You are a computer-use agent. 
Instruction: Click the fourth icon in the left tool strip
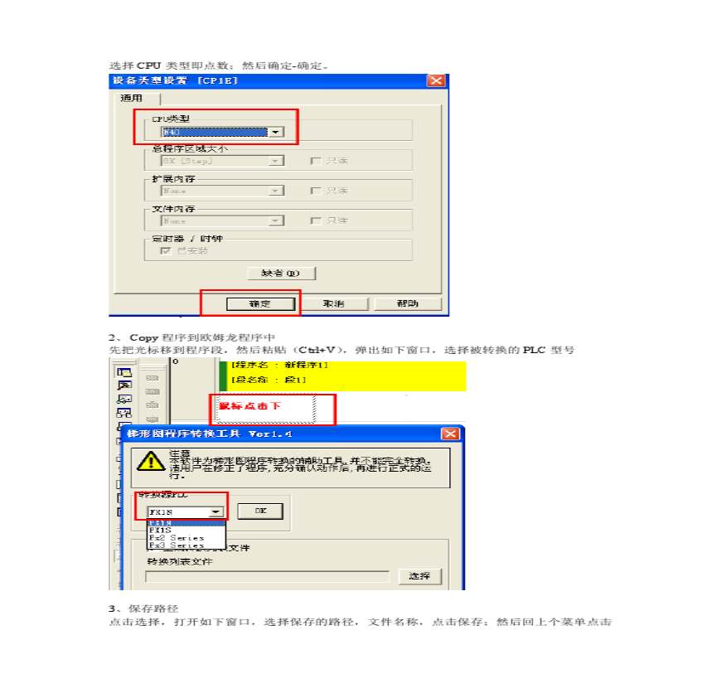point(124,413)
